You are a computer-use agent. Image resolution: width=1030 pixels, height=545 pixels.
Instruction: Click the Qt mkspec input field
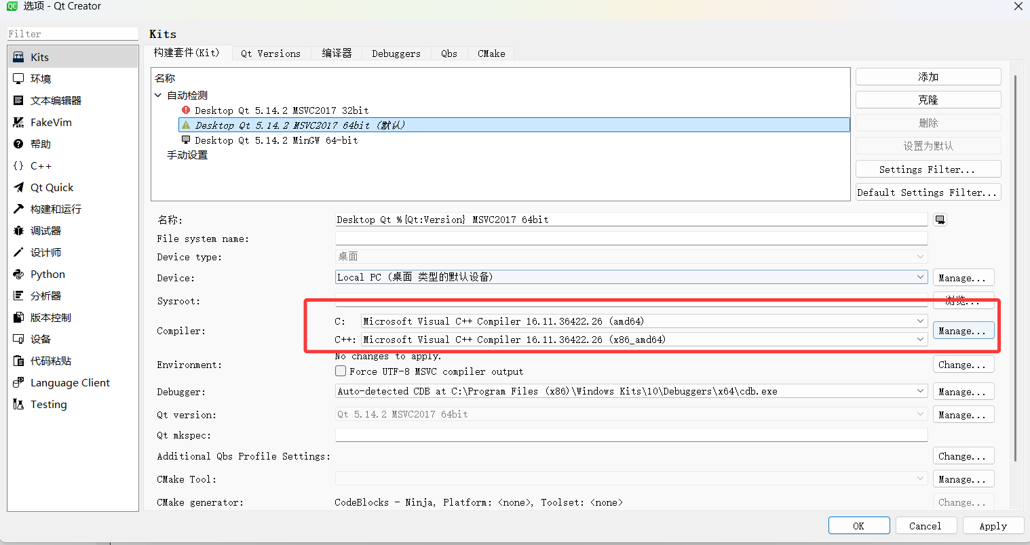[x=631, y=435]
